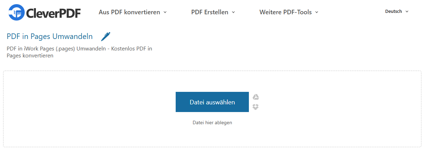
Task: Click the Datei hier ablegen text
Action: (x=212, y=122)
